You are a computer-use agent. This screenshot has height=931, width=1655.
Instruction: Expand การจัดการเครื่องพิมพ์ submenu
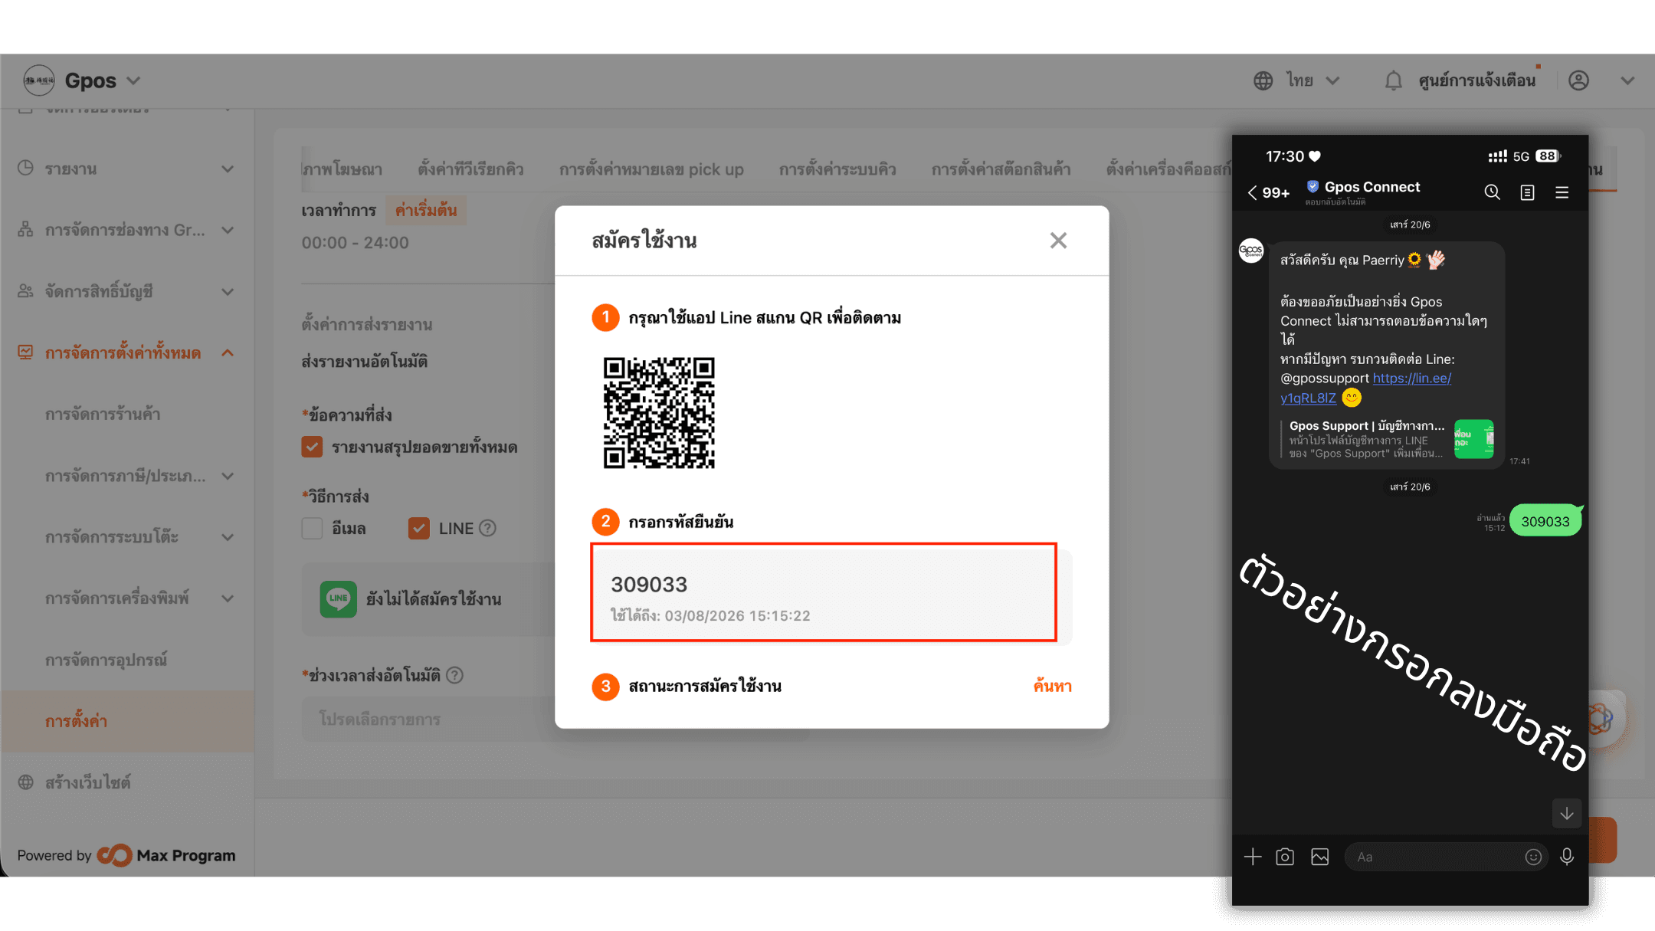coord(228,598)
